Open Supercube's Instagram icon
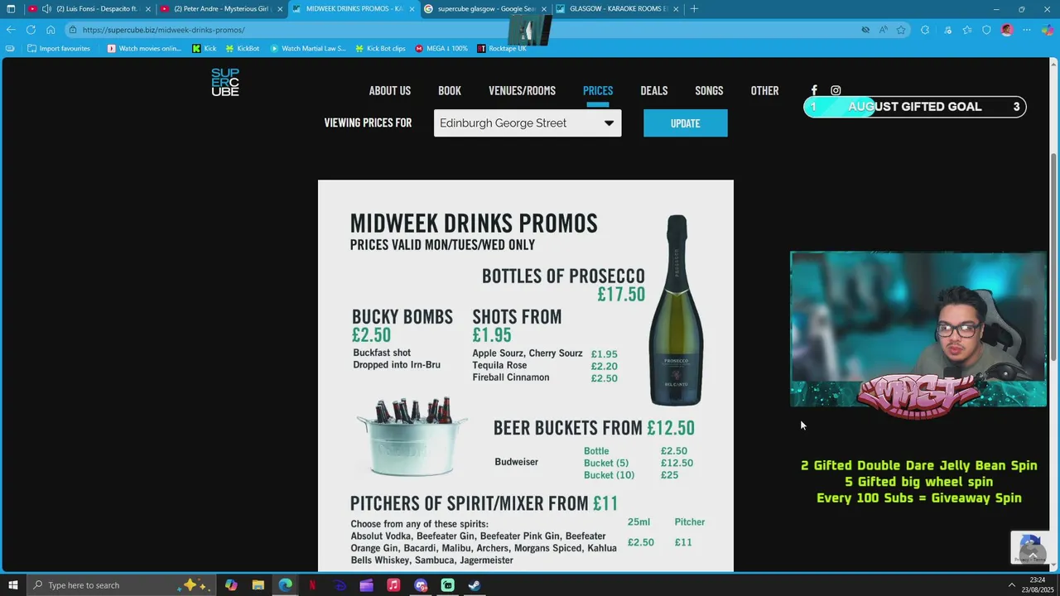 point(836,90)
